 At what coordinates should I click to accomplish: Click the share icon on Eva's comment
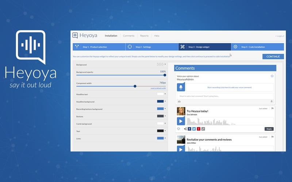point(185,129)
